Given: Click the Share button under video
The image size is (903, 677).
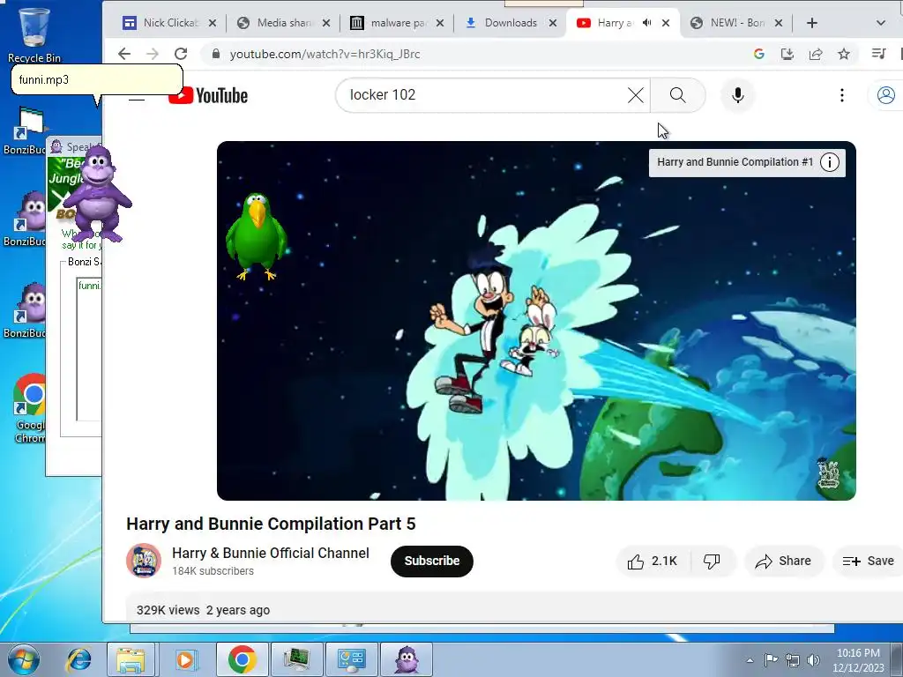Looking at the screenshot, I should (784, 562).
